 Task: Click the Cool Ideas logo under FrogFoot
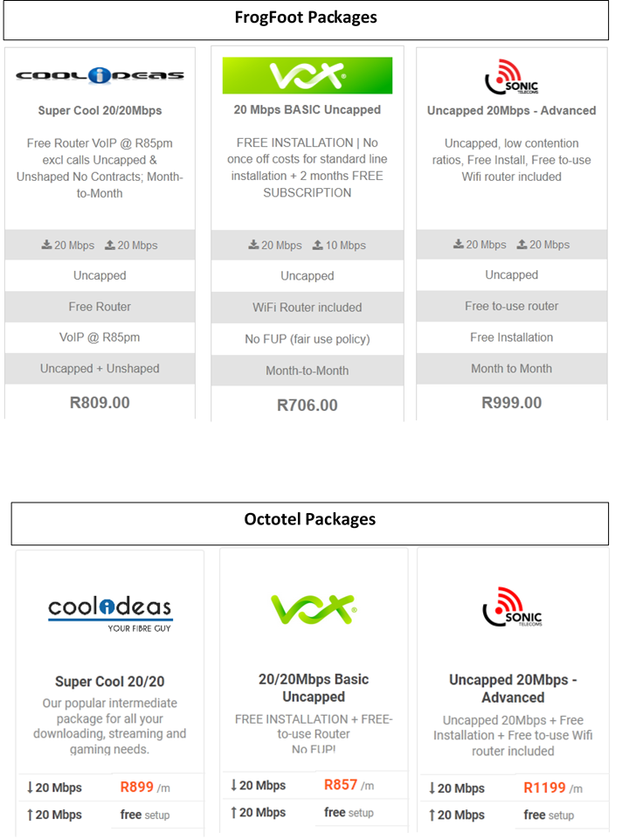coord(100,75)
